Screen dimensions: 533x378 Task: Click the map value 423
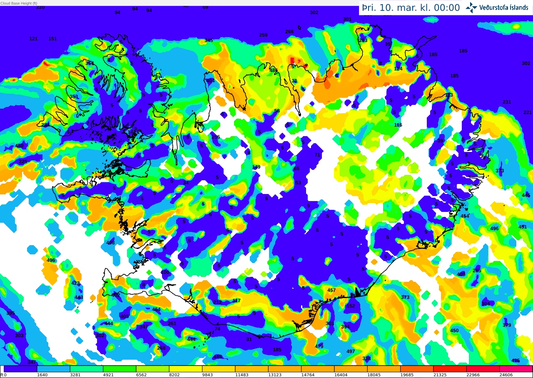pos(75,283)
